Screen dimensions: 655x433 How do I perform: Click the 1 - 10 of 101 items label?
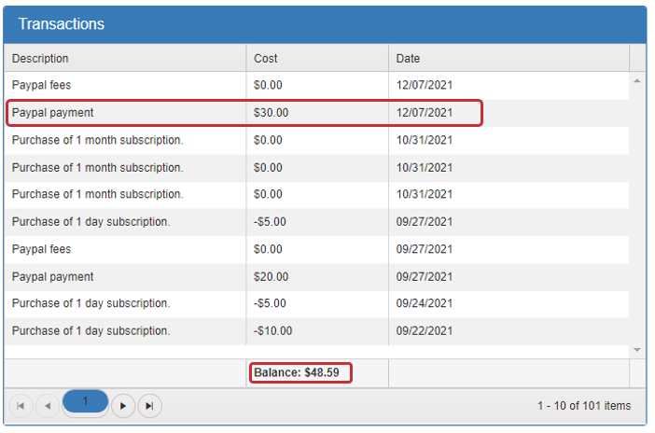tap(583, 406)
